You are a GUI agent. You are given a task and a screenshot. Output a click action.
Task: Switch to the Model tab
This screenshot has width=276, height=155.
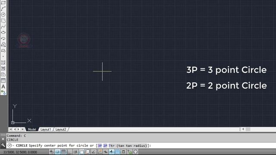click(32, 129)
